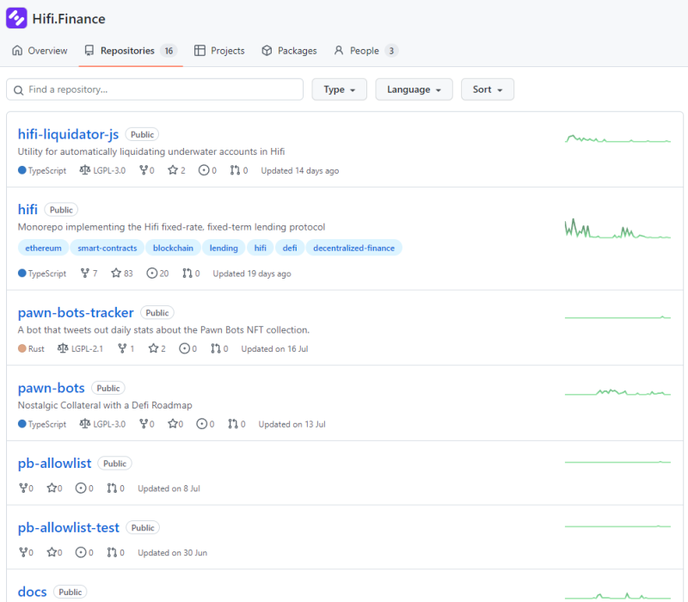Click the activity graph for hifi-liquidator-js

pyautogui.click(x=617, y=138)
